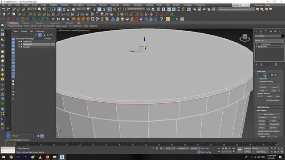Open the Material Editor icon
Screen dimensions: 285x160
pos(189,9)
